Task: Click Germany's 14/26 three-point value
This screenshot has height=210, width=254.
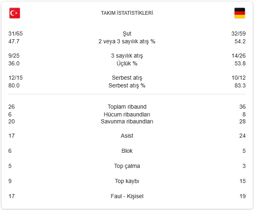Action: [238, 56]
